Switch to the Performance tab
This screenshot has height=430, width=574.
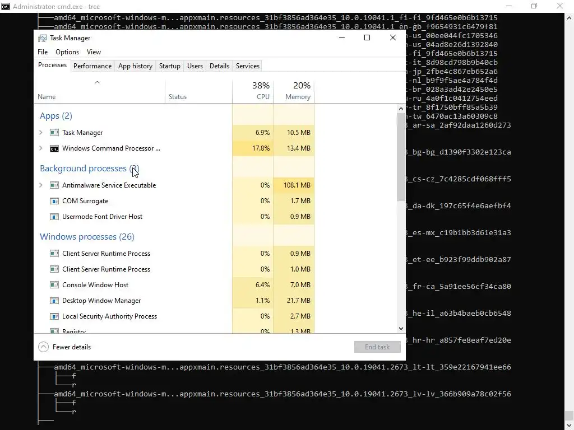[92, 66]
